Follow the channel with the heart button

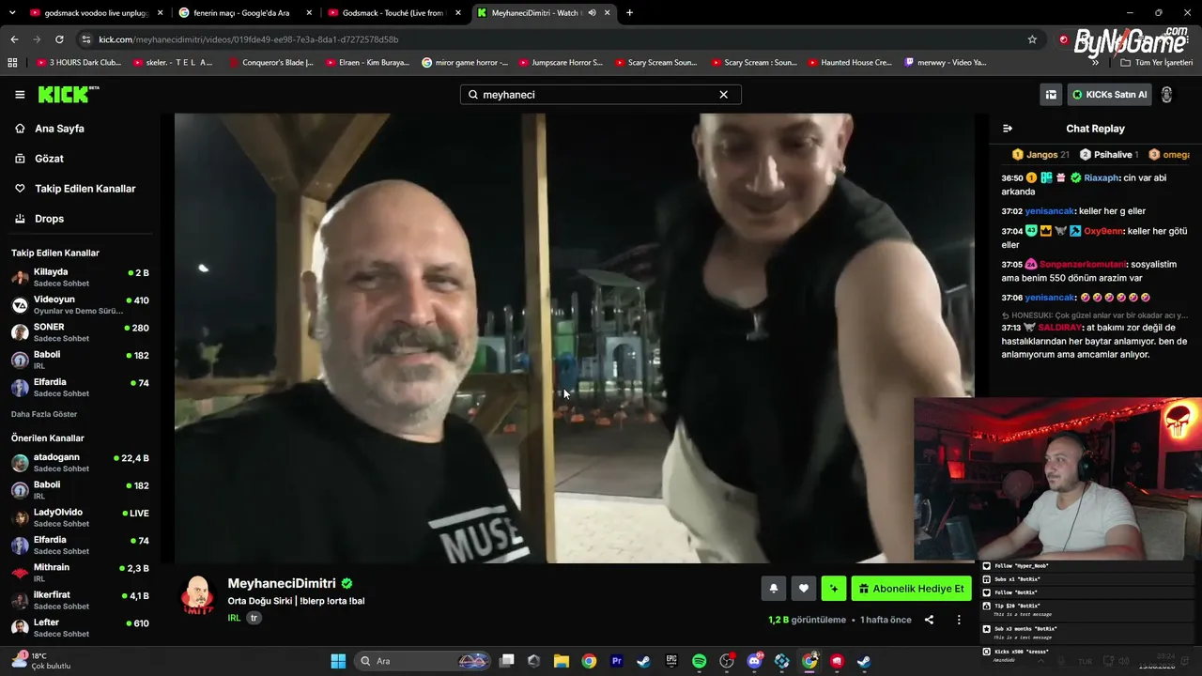(803, 589)
